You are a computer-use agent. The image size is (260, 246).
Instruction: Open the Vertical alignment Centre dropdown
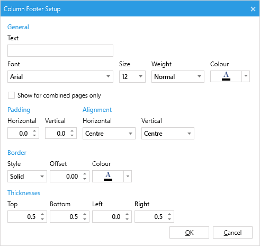click(168, 133)
